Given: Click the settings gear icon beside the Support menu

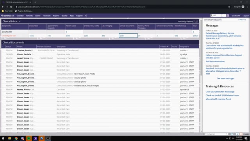Looking at the screenshot, I should tap(86, 16).
